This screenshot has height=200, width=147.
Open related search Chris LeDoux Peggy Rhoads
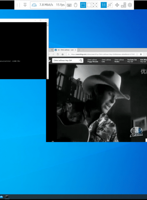93,61
